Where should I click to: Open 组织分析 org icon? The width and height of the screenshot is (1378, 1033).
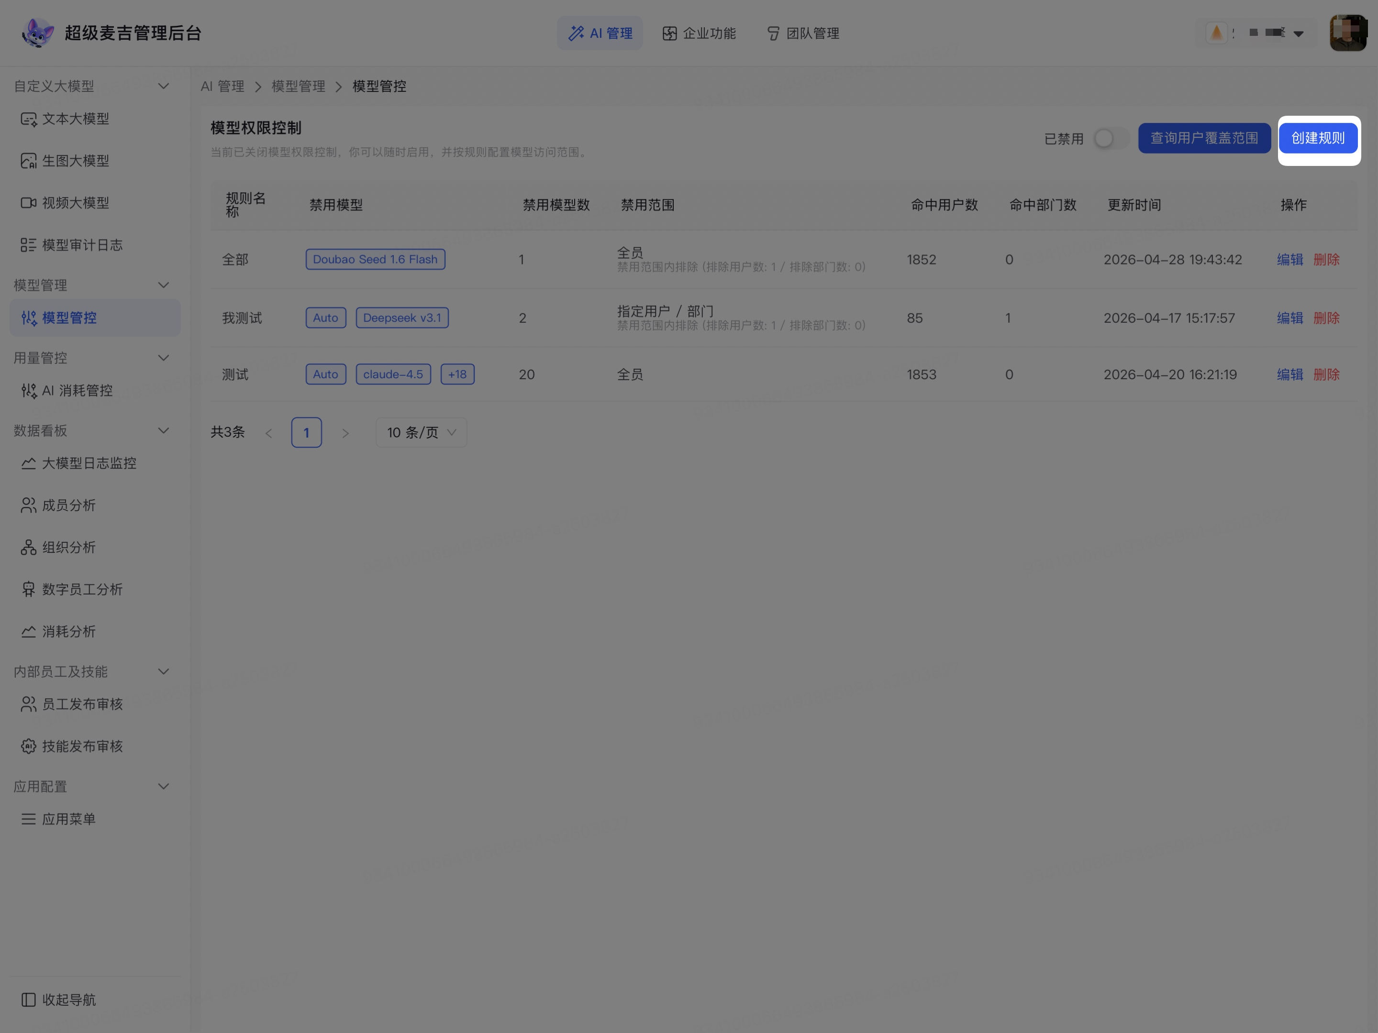click(29, 548)
